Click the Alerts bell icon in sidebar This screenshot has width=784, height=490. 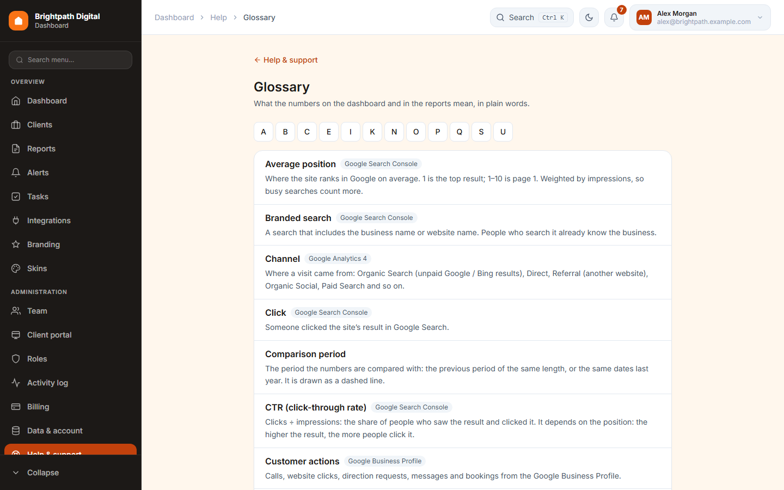pyautogui.click(x=16, y=173)
